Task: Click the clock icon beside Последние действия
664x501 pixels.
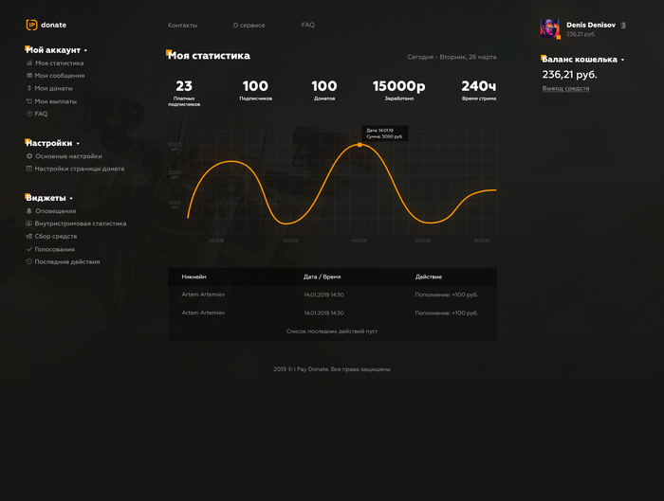Action: [29, 261]
